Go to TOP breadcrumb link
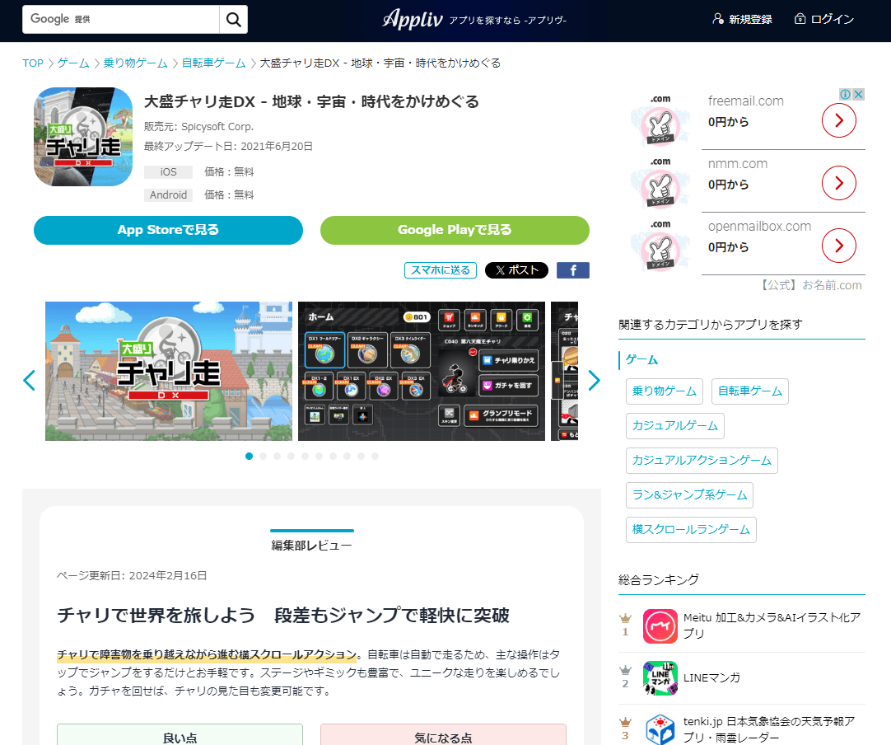 [32, 63]
